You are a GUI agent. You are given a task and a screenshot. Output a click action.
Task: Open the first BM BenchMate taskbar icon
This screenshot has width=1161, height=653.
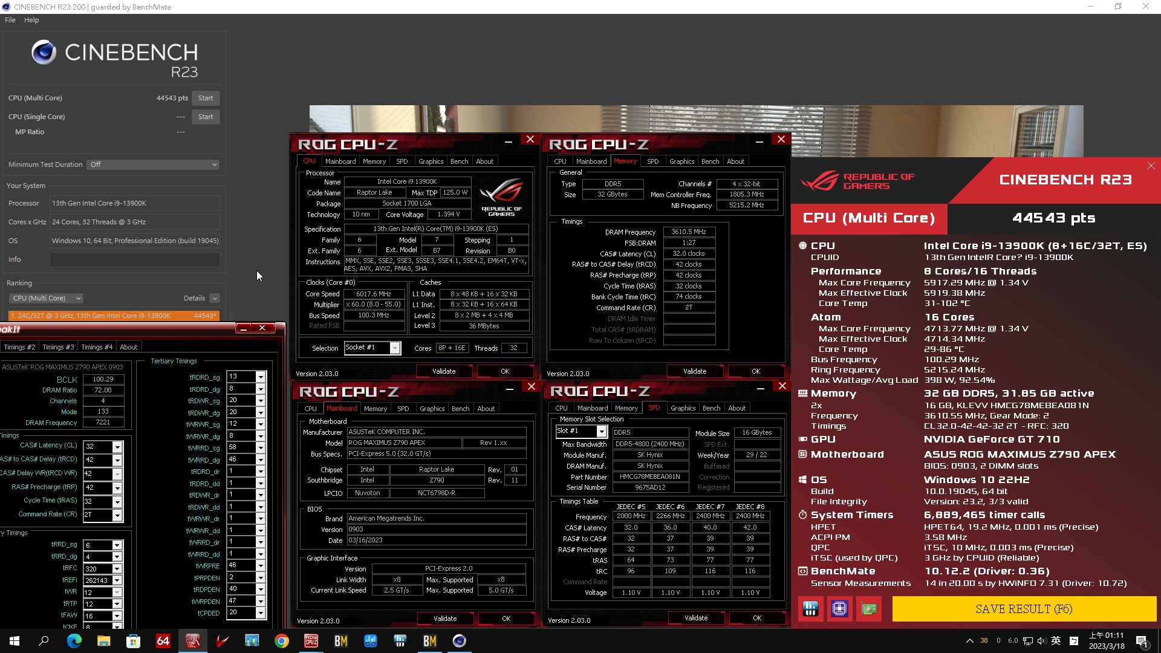(340, 641)
